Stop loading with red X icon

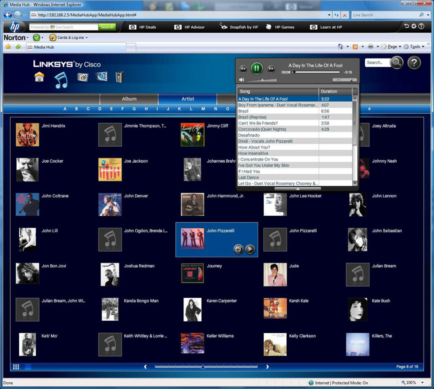(x=345, y=15)
